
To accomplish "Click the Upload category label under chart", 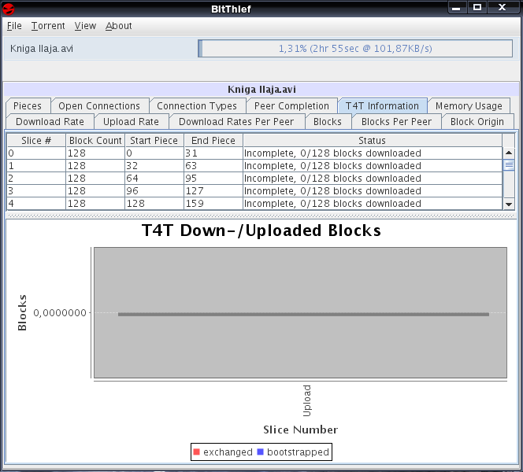I will pyautogui.click(x=306, y=400).
